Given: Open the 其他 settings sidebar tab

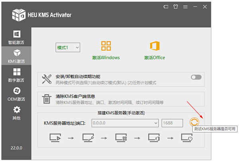Looking at the screenshot, I should click(17, 113).
